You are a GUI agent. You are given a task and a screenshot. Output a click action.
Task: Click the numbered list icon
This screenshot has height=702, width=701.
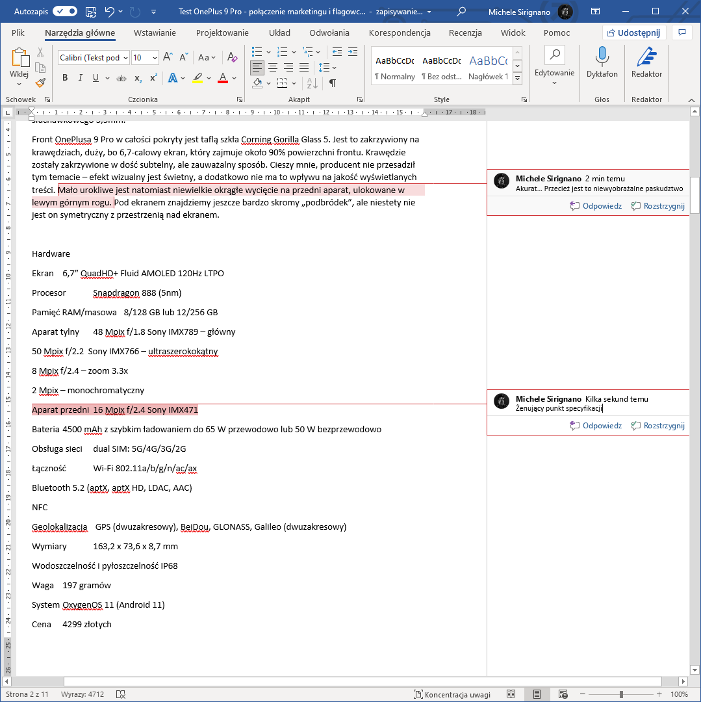282,52
